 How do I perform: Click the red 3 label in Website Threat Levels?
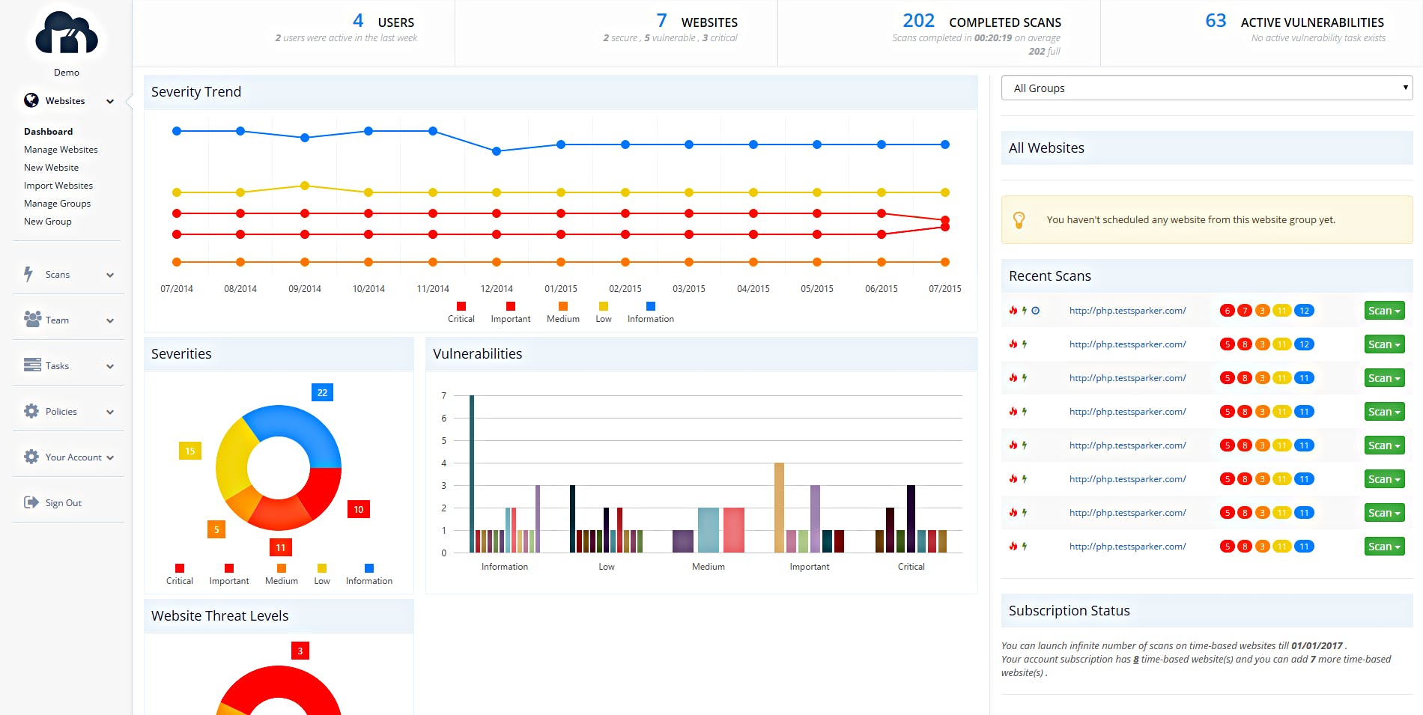[x=300, y=651]
